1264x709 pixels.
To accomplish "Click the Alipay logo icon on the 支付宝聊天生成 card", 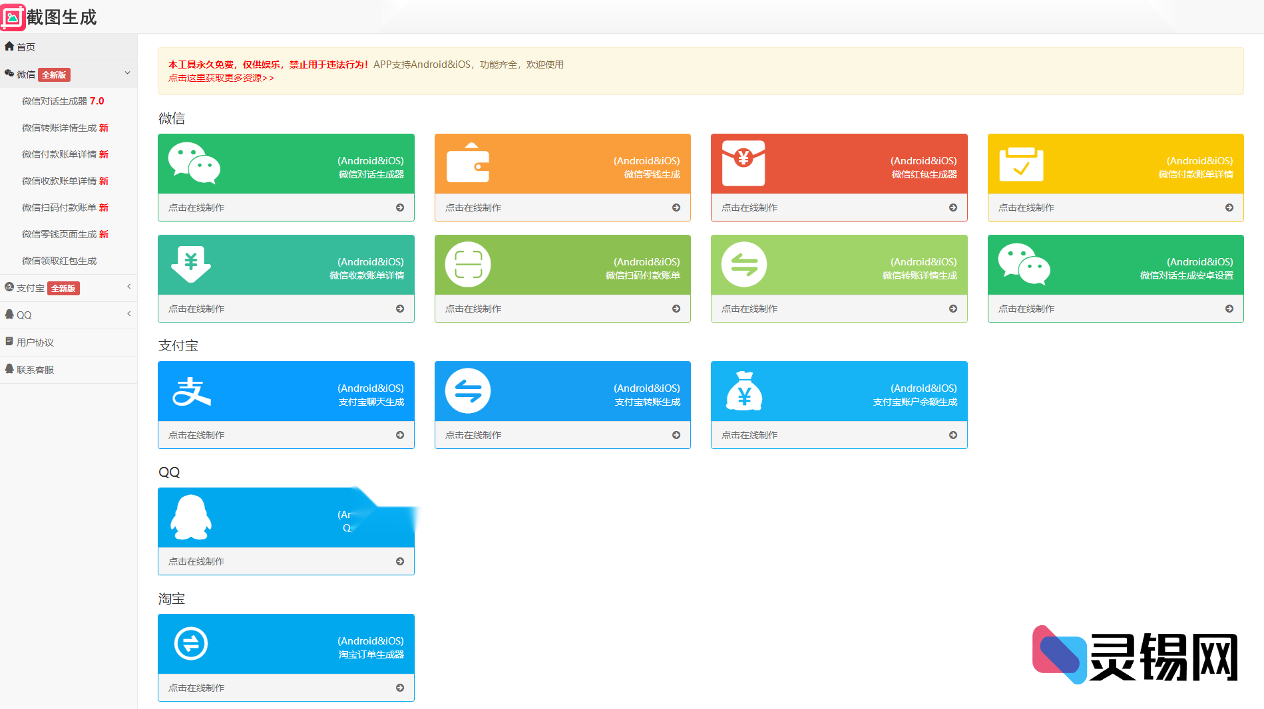I will click(x=192, y=391).
